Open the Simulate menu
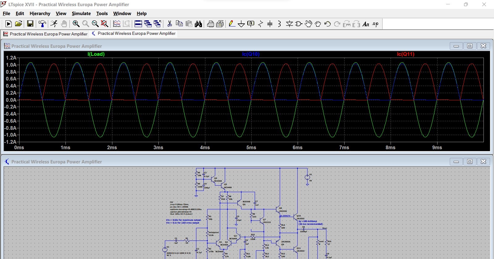The width and height of the screenshot is (494, 259). click(81, 14)
